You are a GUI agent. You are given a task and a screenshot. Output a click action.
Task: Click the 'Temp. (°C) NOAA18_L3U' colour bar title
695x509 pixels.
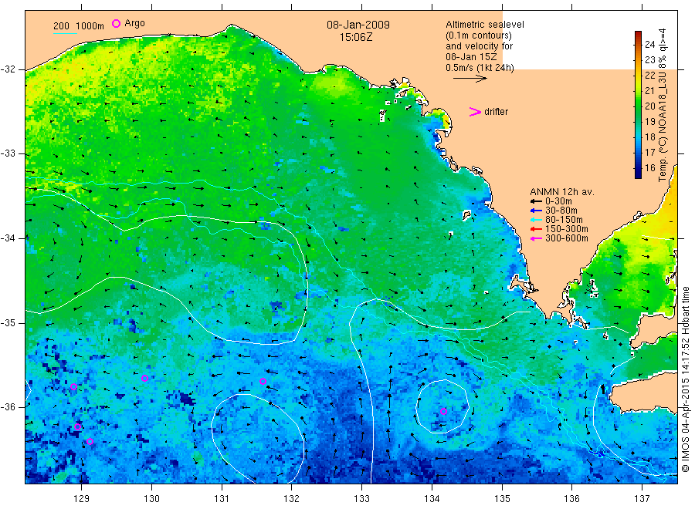663,127
